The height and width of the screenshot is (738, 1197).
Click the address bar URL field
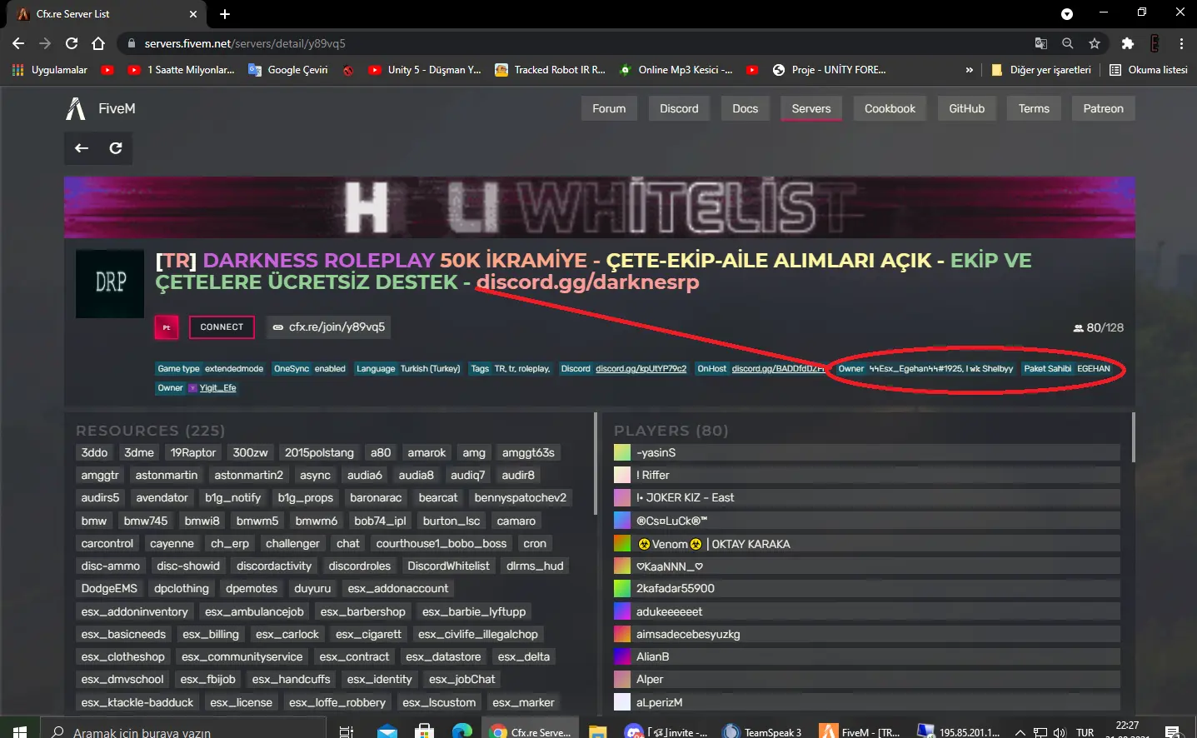click(x=575, y=43)
